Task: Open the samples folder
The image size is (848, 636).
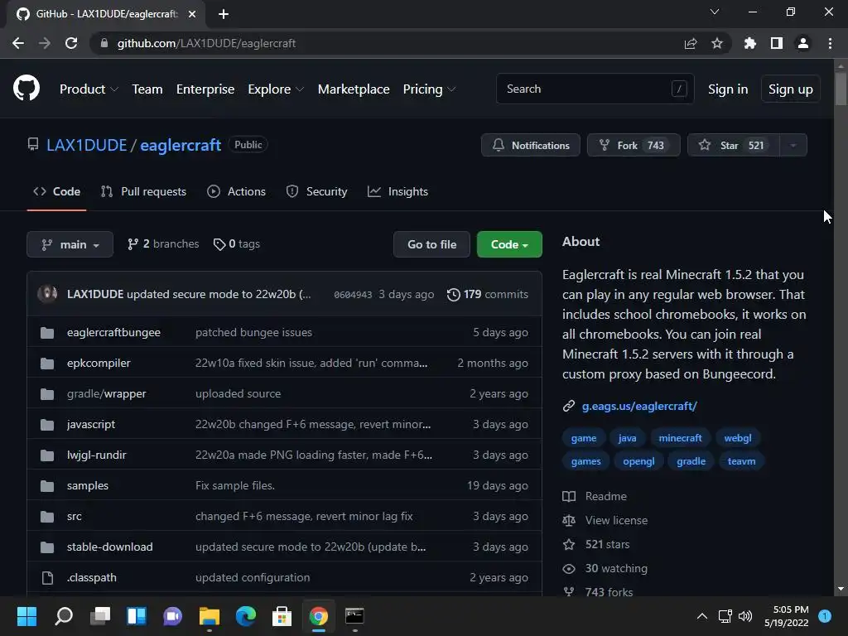Action: 88,485
